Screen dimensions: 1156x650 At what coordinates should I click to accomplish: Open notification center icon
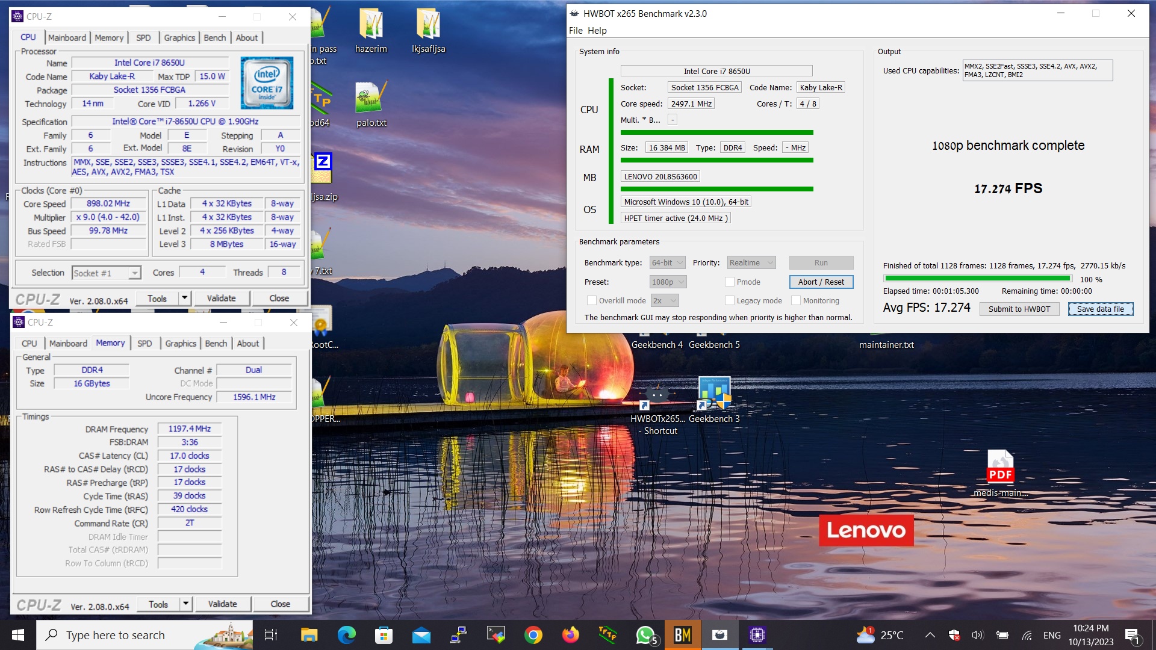pos(1132,635)
